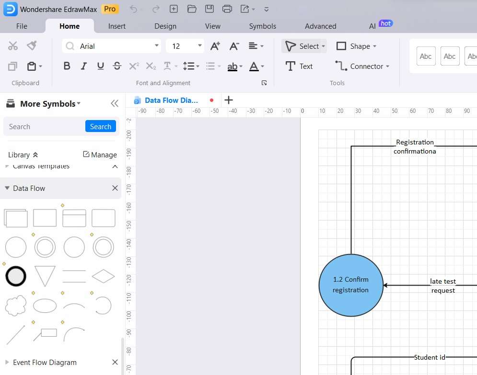Open the line spacing options
477x375 pixels.
[191, 66]
